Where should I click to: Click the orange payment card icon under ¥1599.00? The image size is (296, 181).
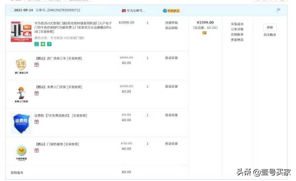point(204,33)
